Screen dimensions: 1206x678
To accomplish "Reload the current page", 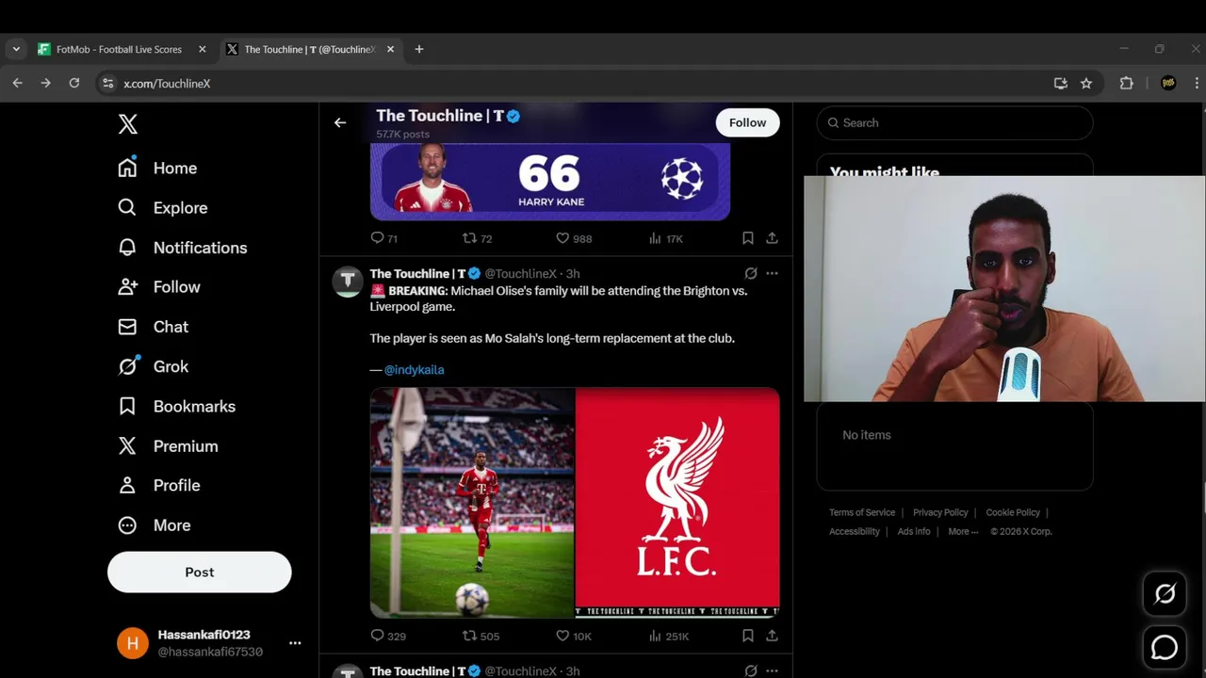I will tap(74, 83).
